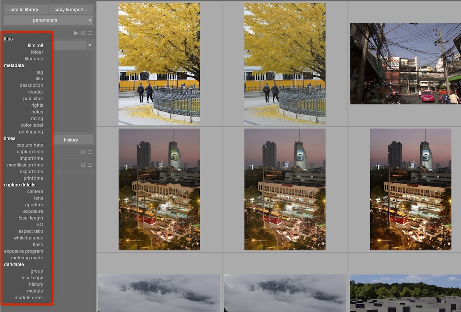Select white balance option
This screenshot has width=461, height=312.
(x=28, y=238)
